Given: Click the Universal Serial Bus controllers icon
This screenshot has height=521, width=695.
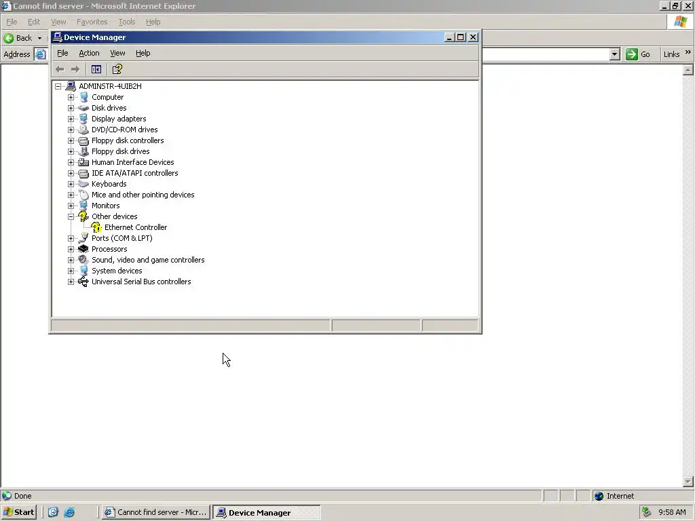Looking at the screenshot, I should [83, 282].
